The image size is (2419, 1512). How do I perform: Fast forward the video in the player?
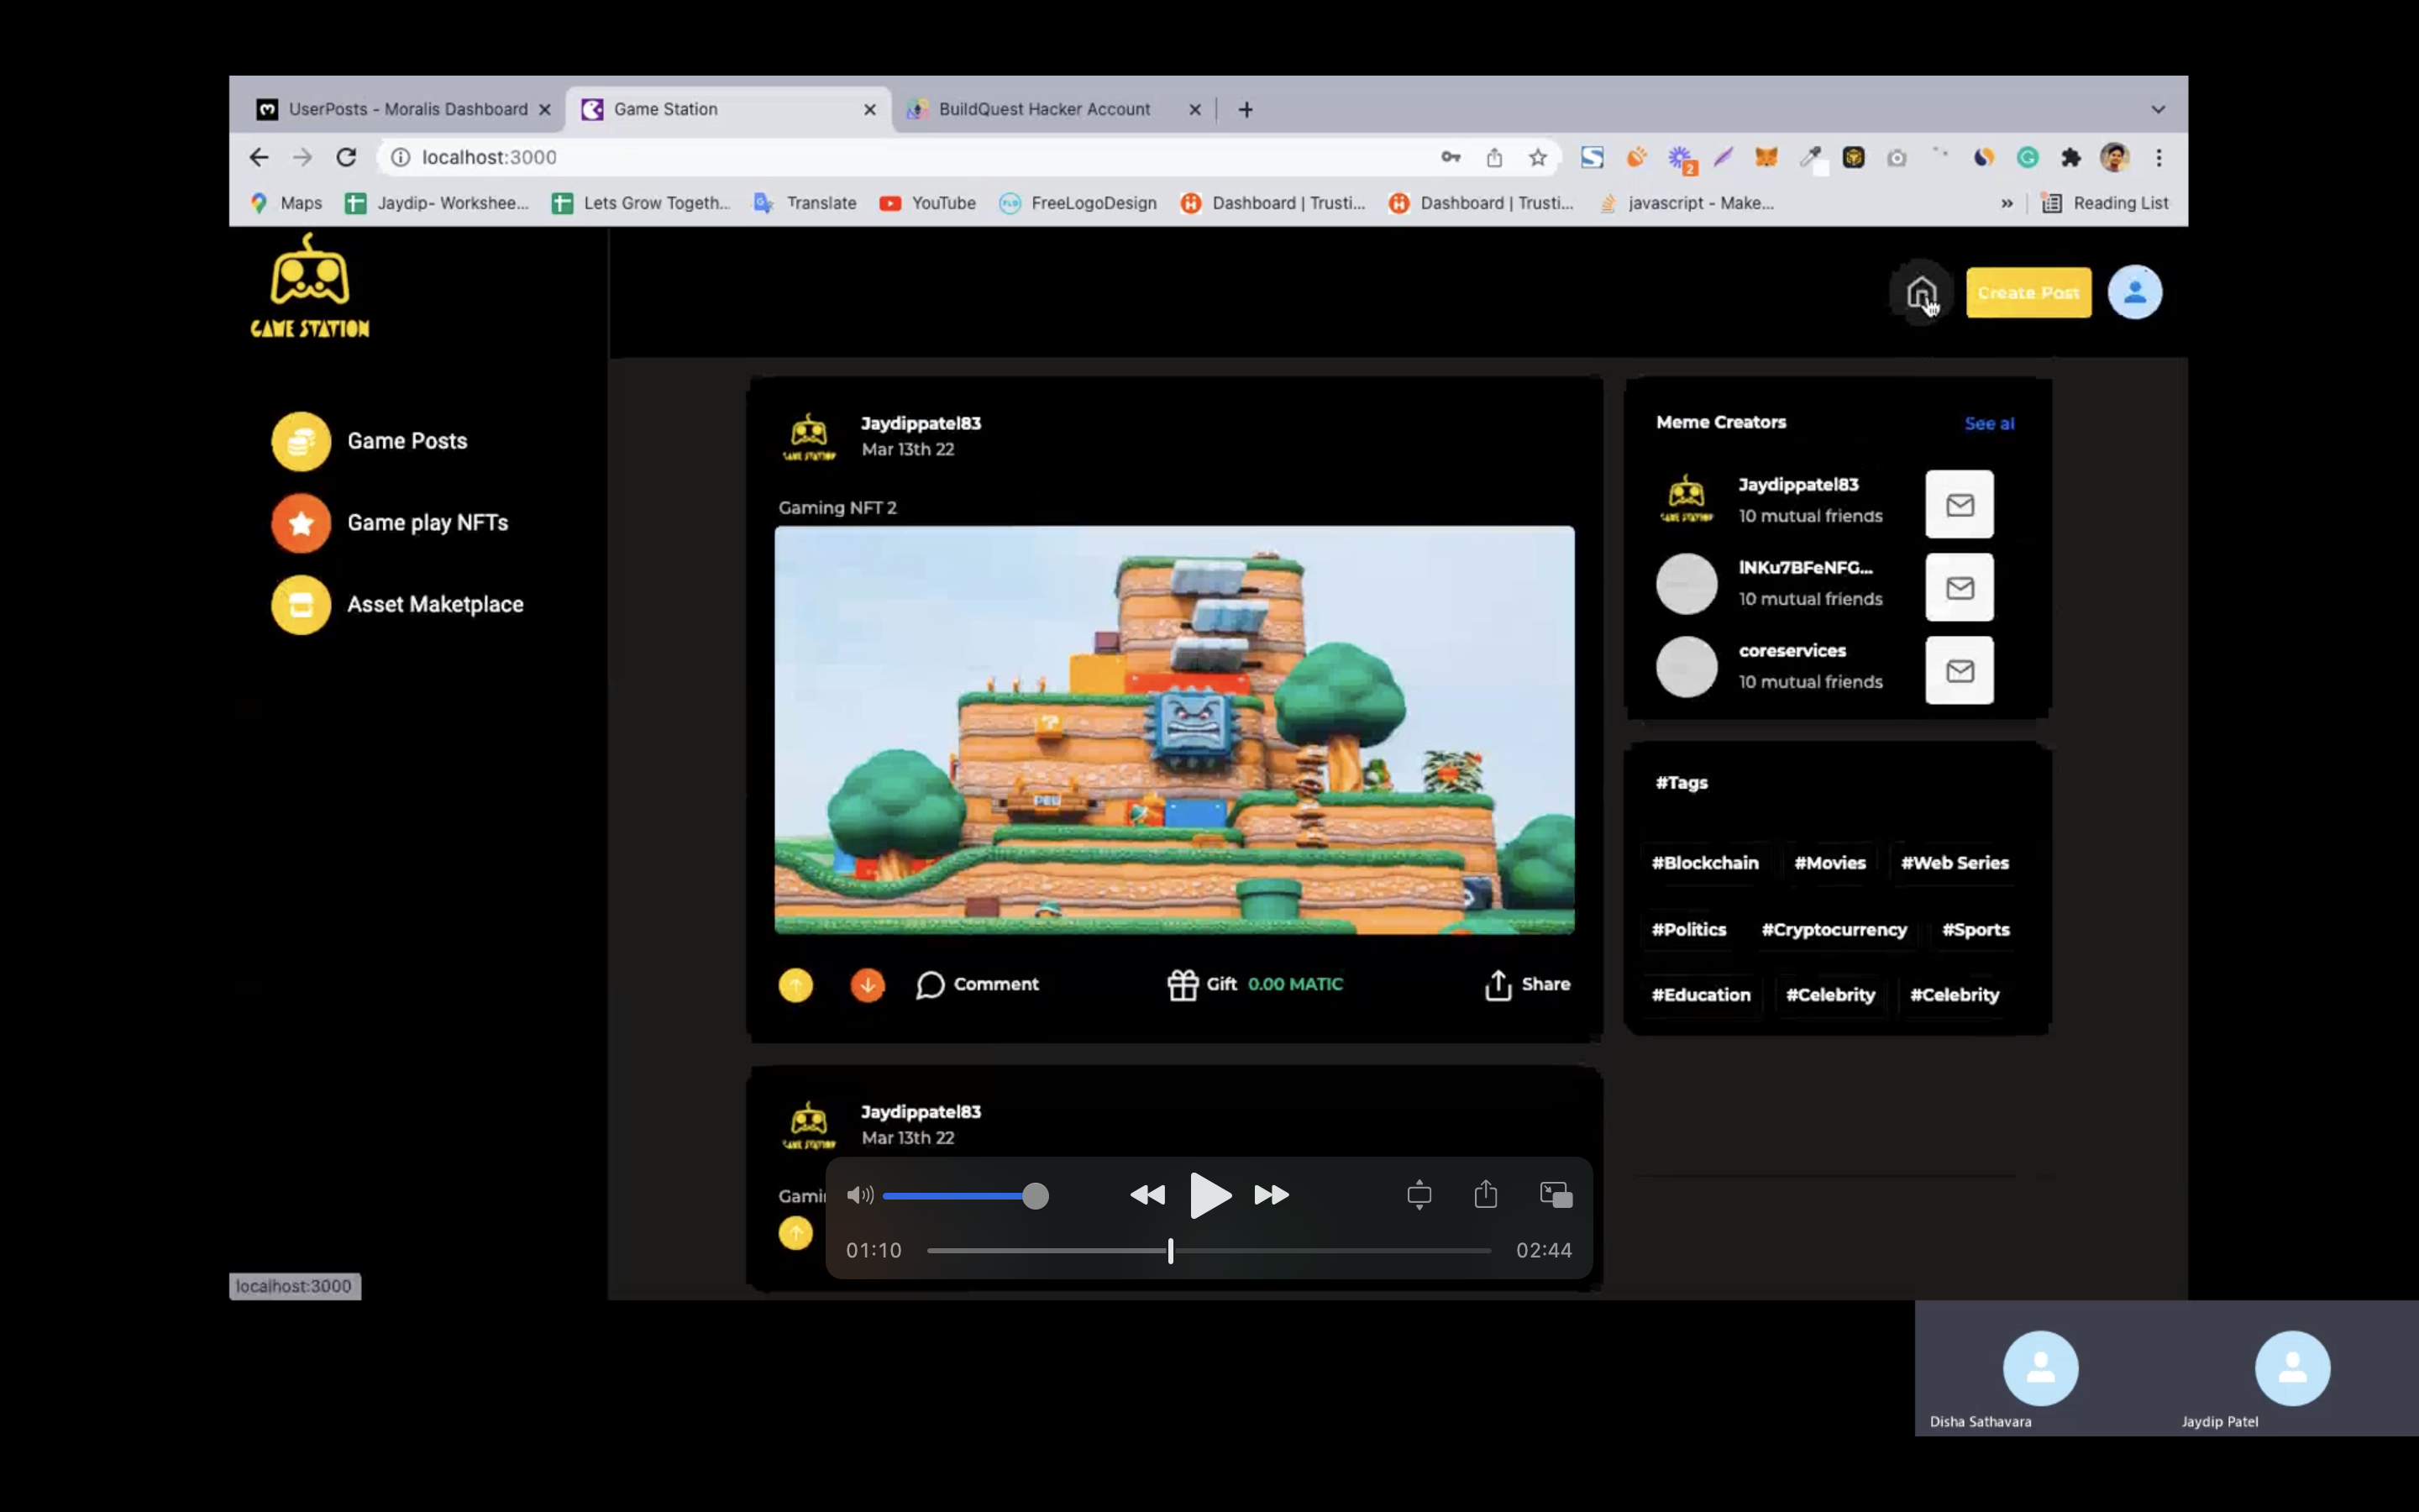1272,1195
